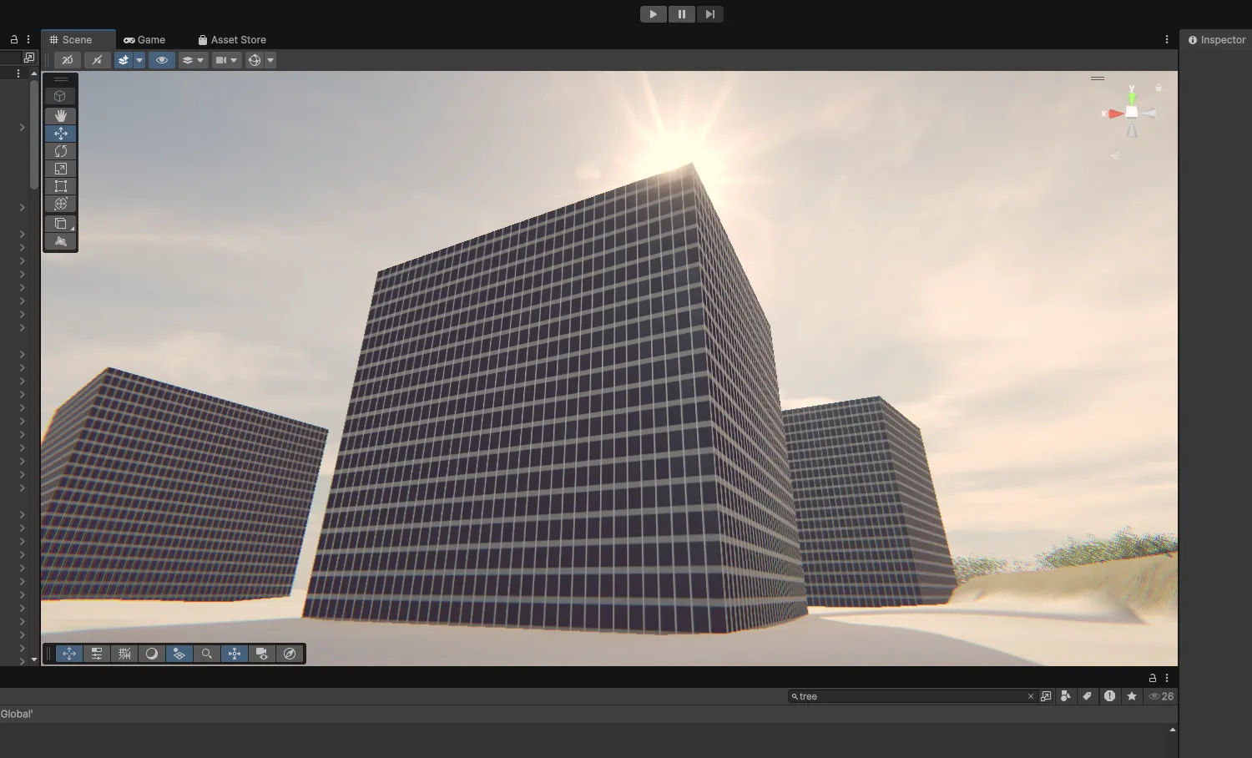
Task: Click the center cube of orientation gizmo
Action: click(1132, 112)
